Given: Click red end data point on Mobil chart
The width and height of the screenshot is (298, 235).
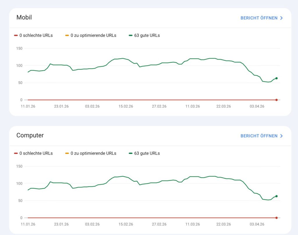Looking at the screenshot, I should click(276, 100).
